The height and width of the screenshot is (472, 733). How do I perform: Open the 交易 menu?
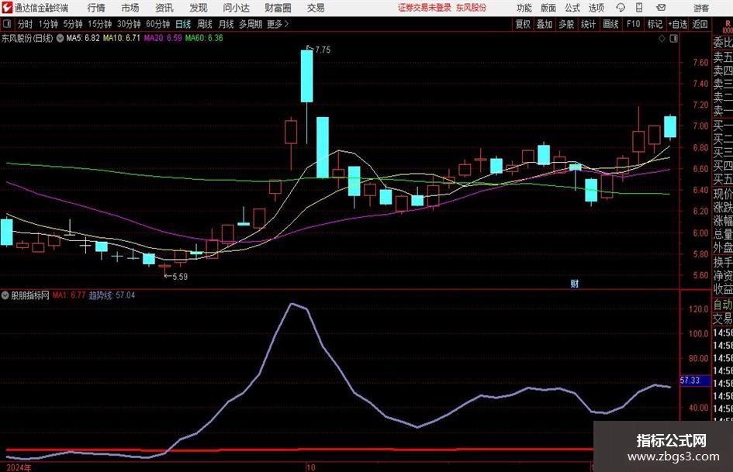(x=316, y=8)
